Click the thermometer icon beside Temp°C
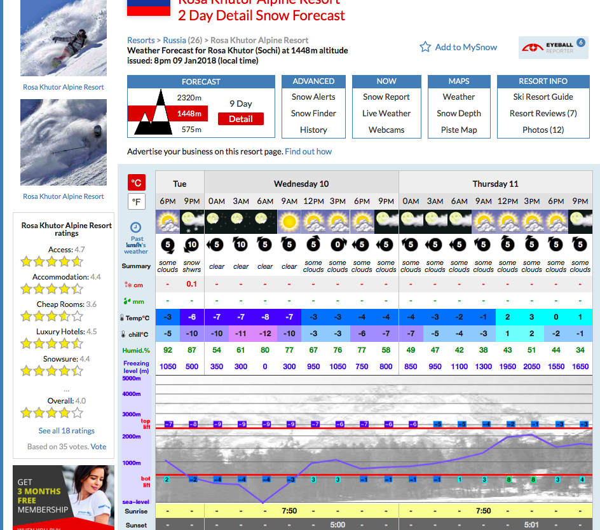 122,318
